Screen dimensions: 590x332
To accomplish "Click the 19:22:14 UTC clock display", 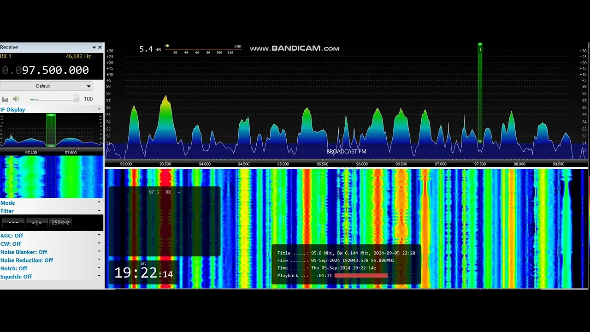I will (143, 273).
